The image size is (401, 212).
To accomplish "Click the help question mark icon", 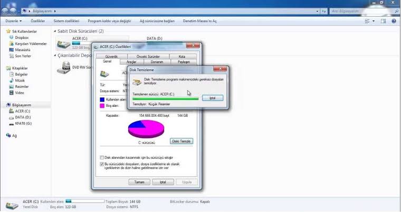I will tap(394, 21).
